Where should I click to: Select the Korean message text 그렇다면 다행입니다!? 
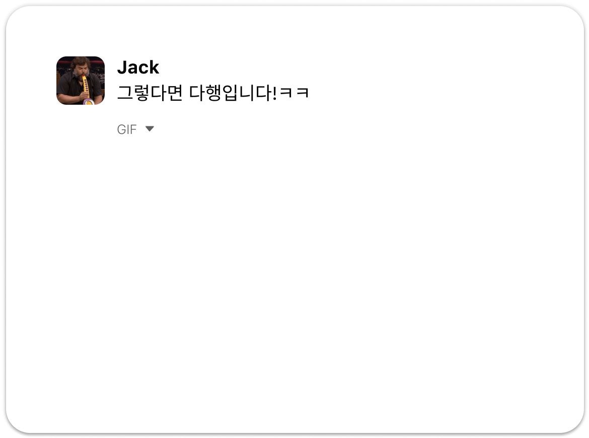tap(197, 93)
